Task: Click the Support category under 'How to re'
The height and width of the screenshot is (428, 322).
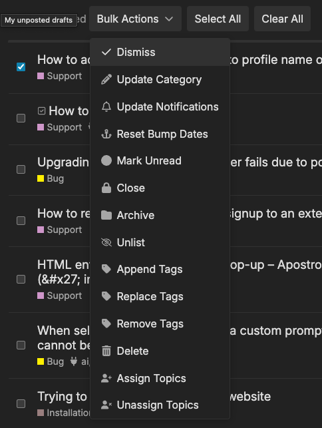Action: pyautogui.click(x=59, y=230)
